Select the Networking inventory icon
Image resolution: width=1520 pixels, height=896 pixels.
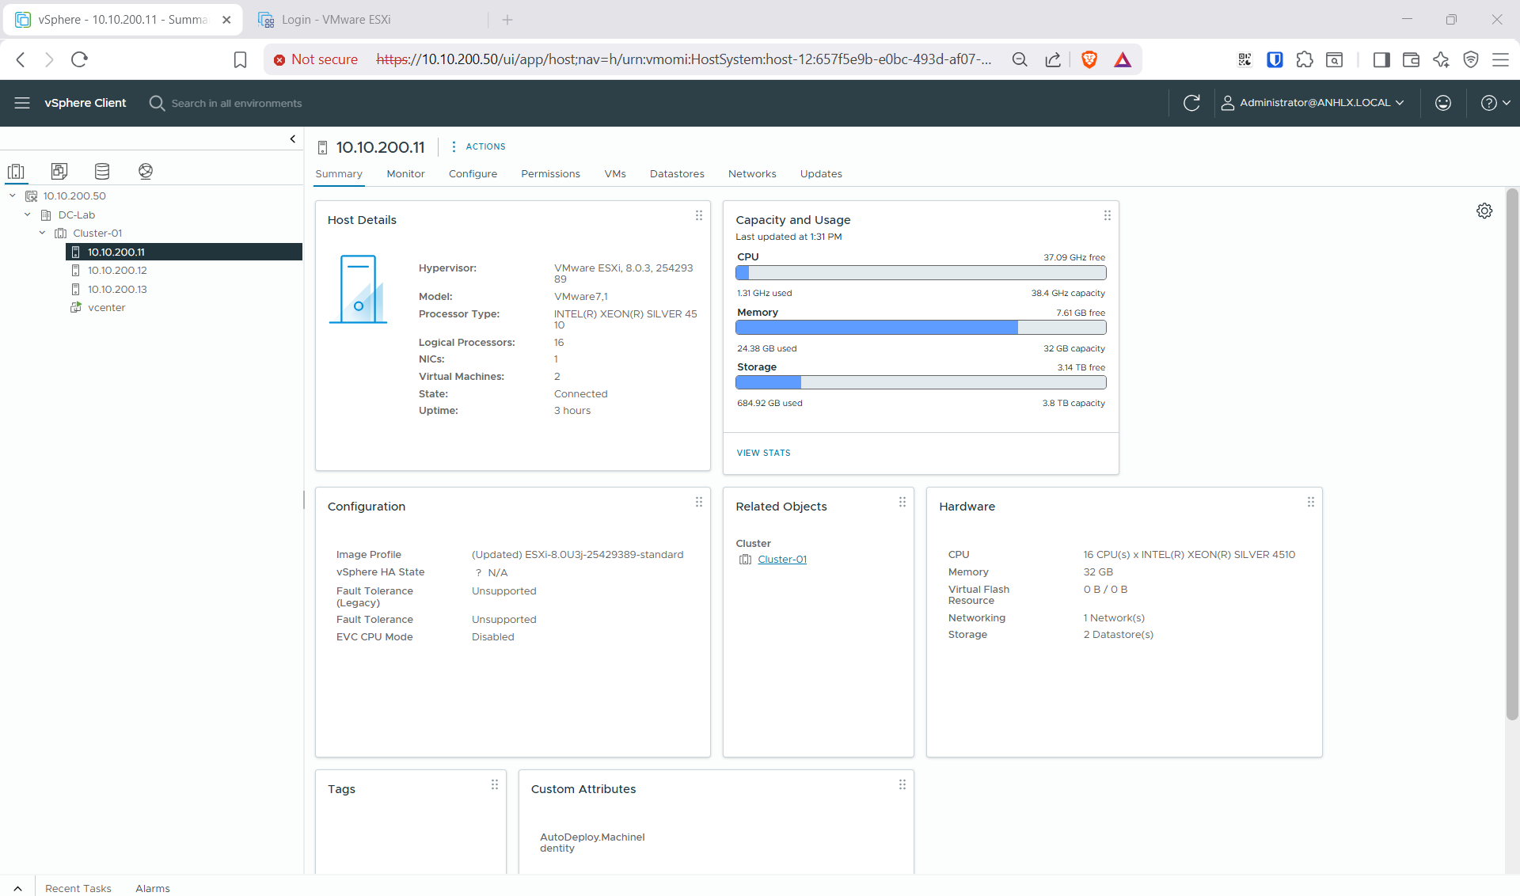point(146,171)
